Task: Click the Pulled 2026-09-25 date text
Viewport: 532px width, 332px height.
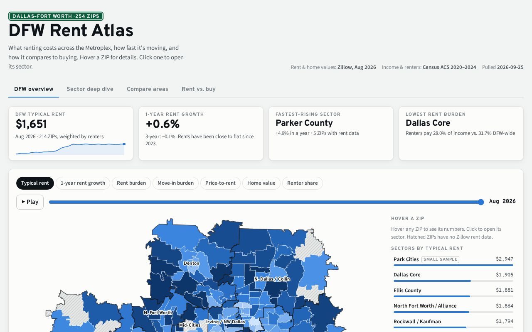Action: coord(503,67)
